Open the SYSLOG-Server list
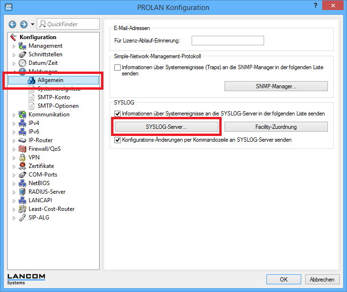Image resolution: width=347 pixels, height=292 pixels. (166, 127)
